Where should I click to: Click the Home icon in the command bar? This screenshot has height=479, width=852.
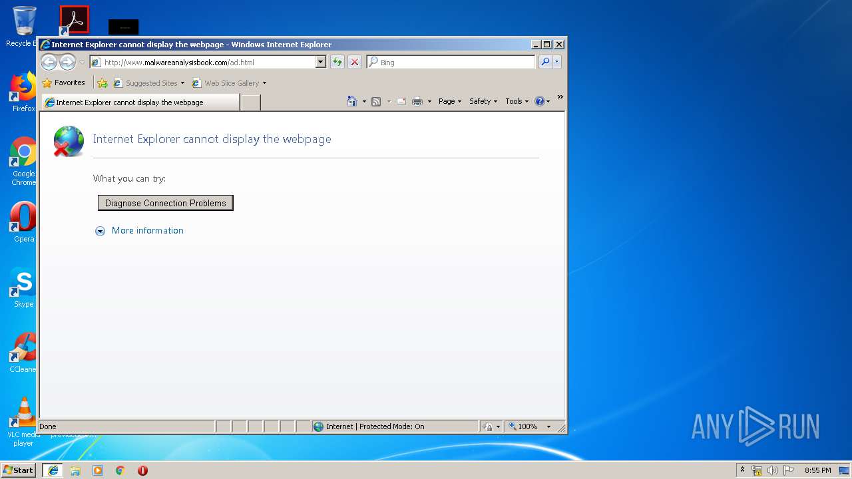[x=352, y=101]
